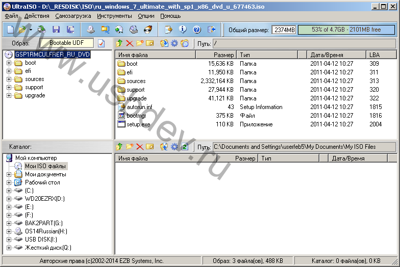Click the New image toolbar icon

(10, 30)
